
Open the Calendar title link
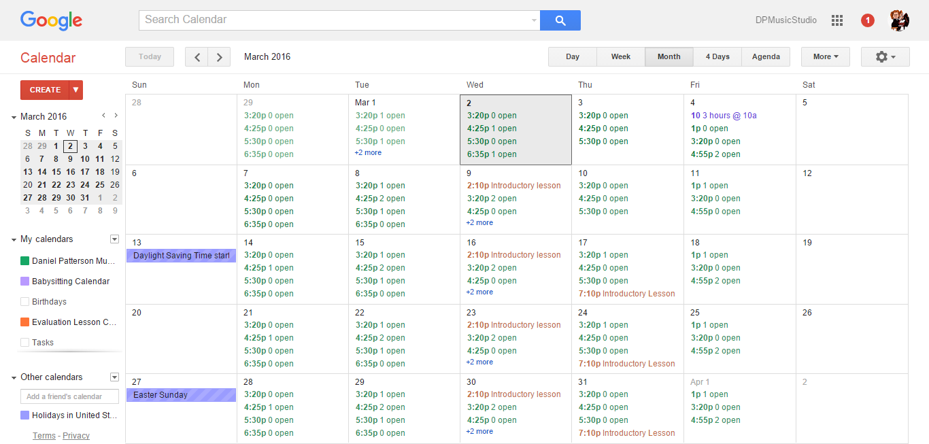[x=48, y=58]
